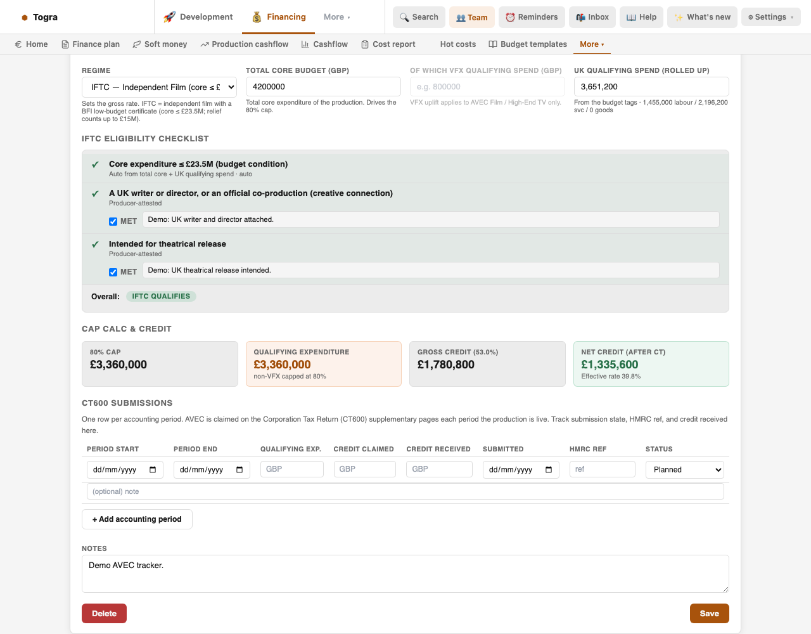811x634 pixels.
Task: Click the handshake icon beside Soft money
Action: click(137, 44)
